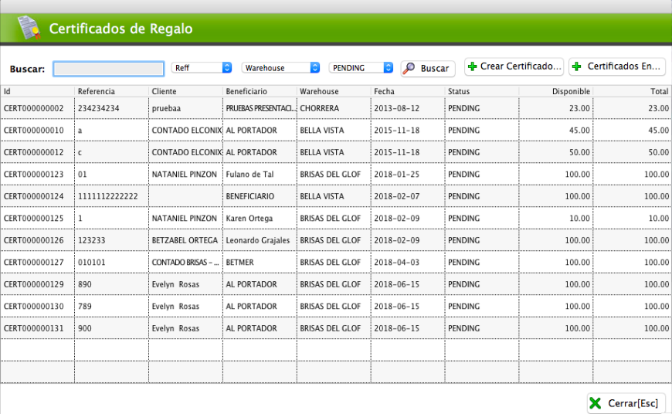Click the Total column header

coord(633,91)
